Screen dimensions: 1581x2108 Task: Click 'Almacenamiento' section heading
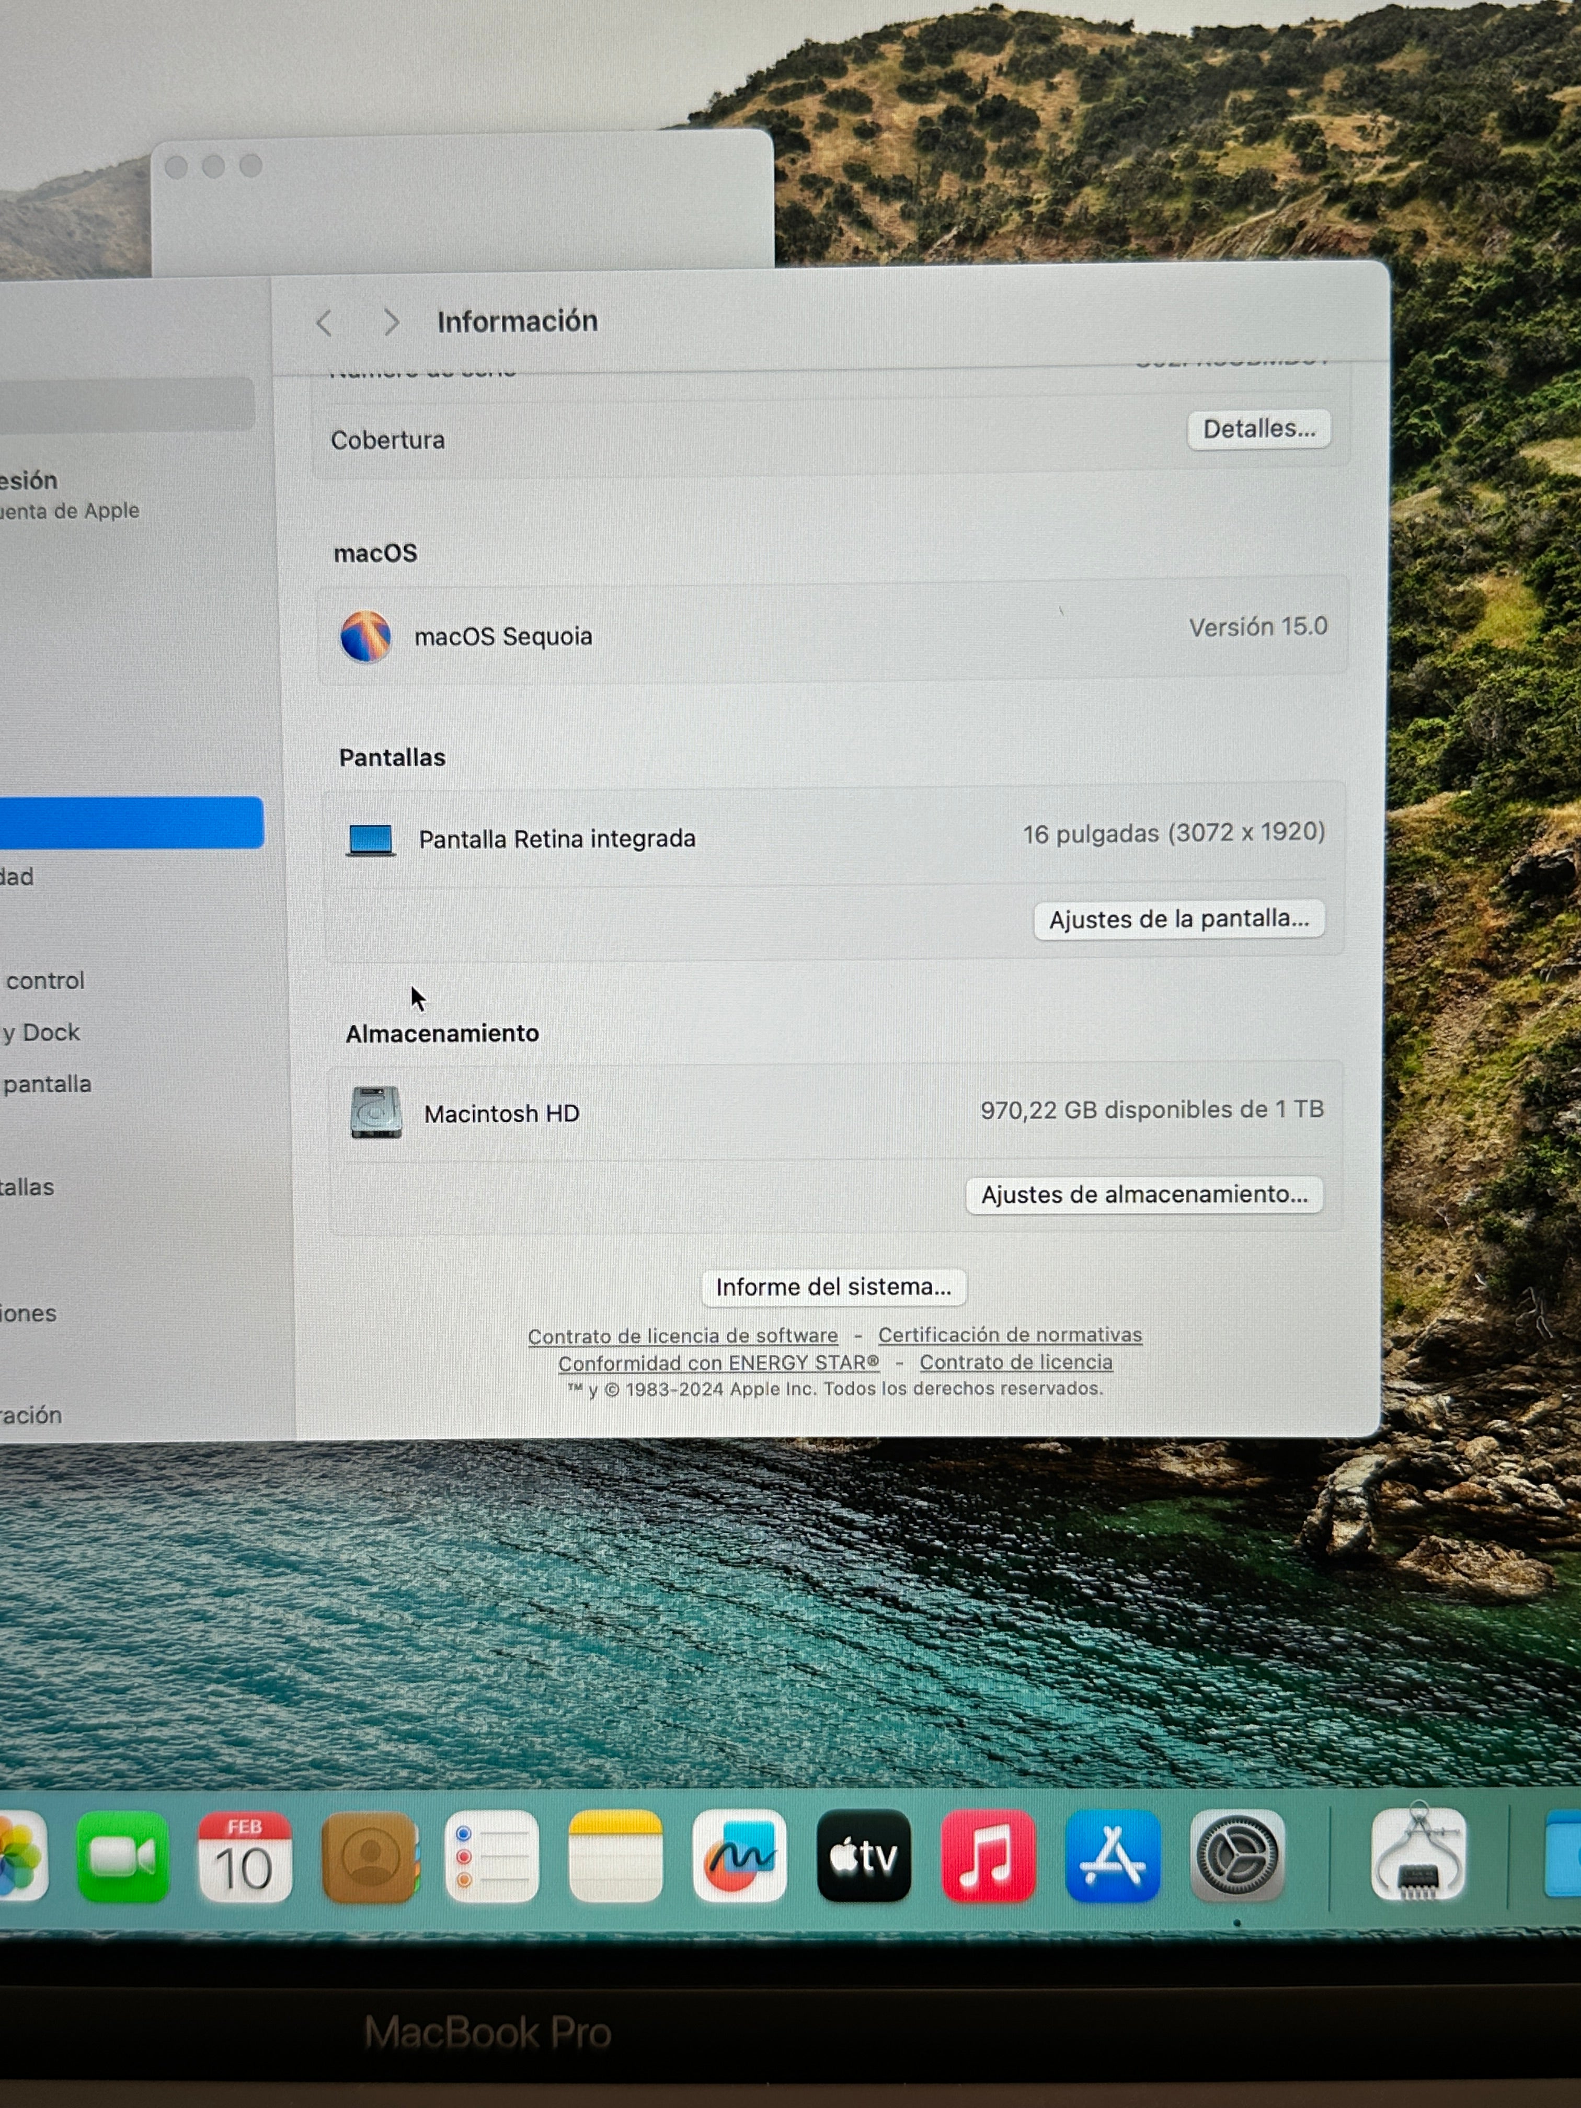click(x=442, y=1034)
